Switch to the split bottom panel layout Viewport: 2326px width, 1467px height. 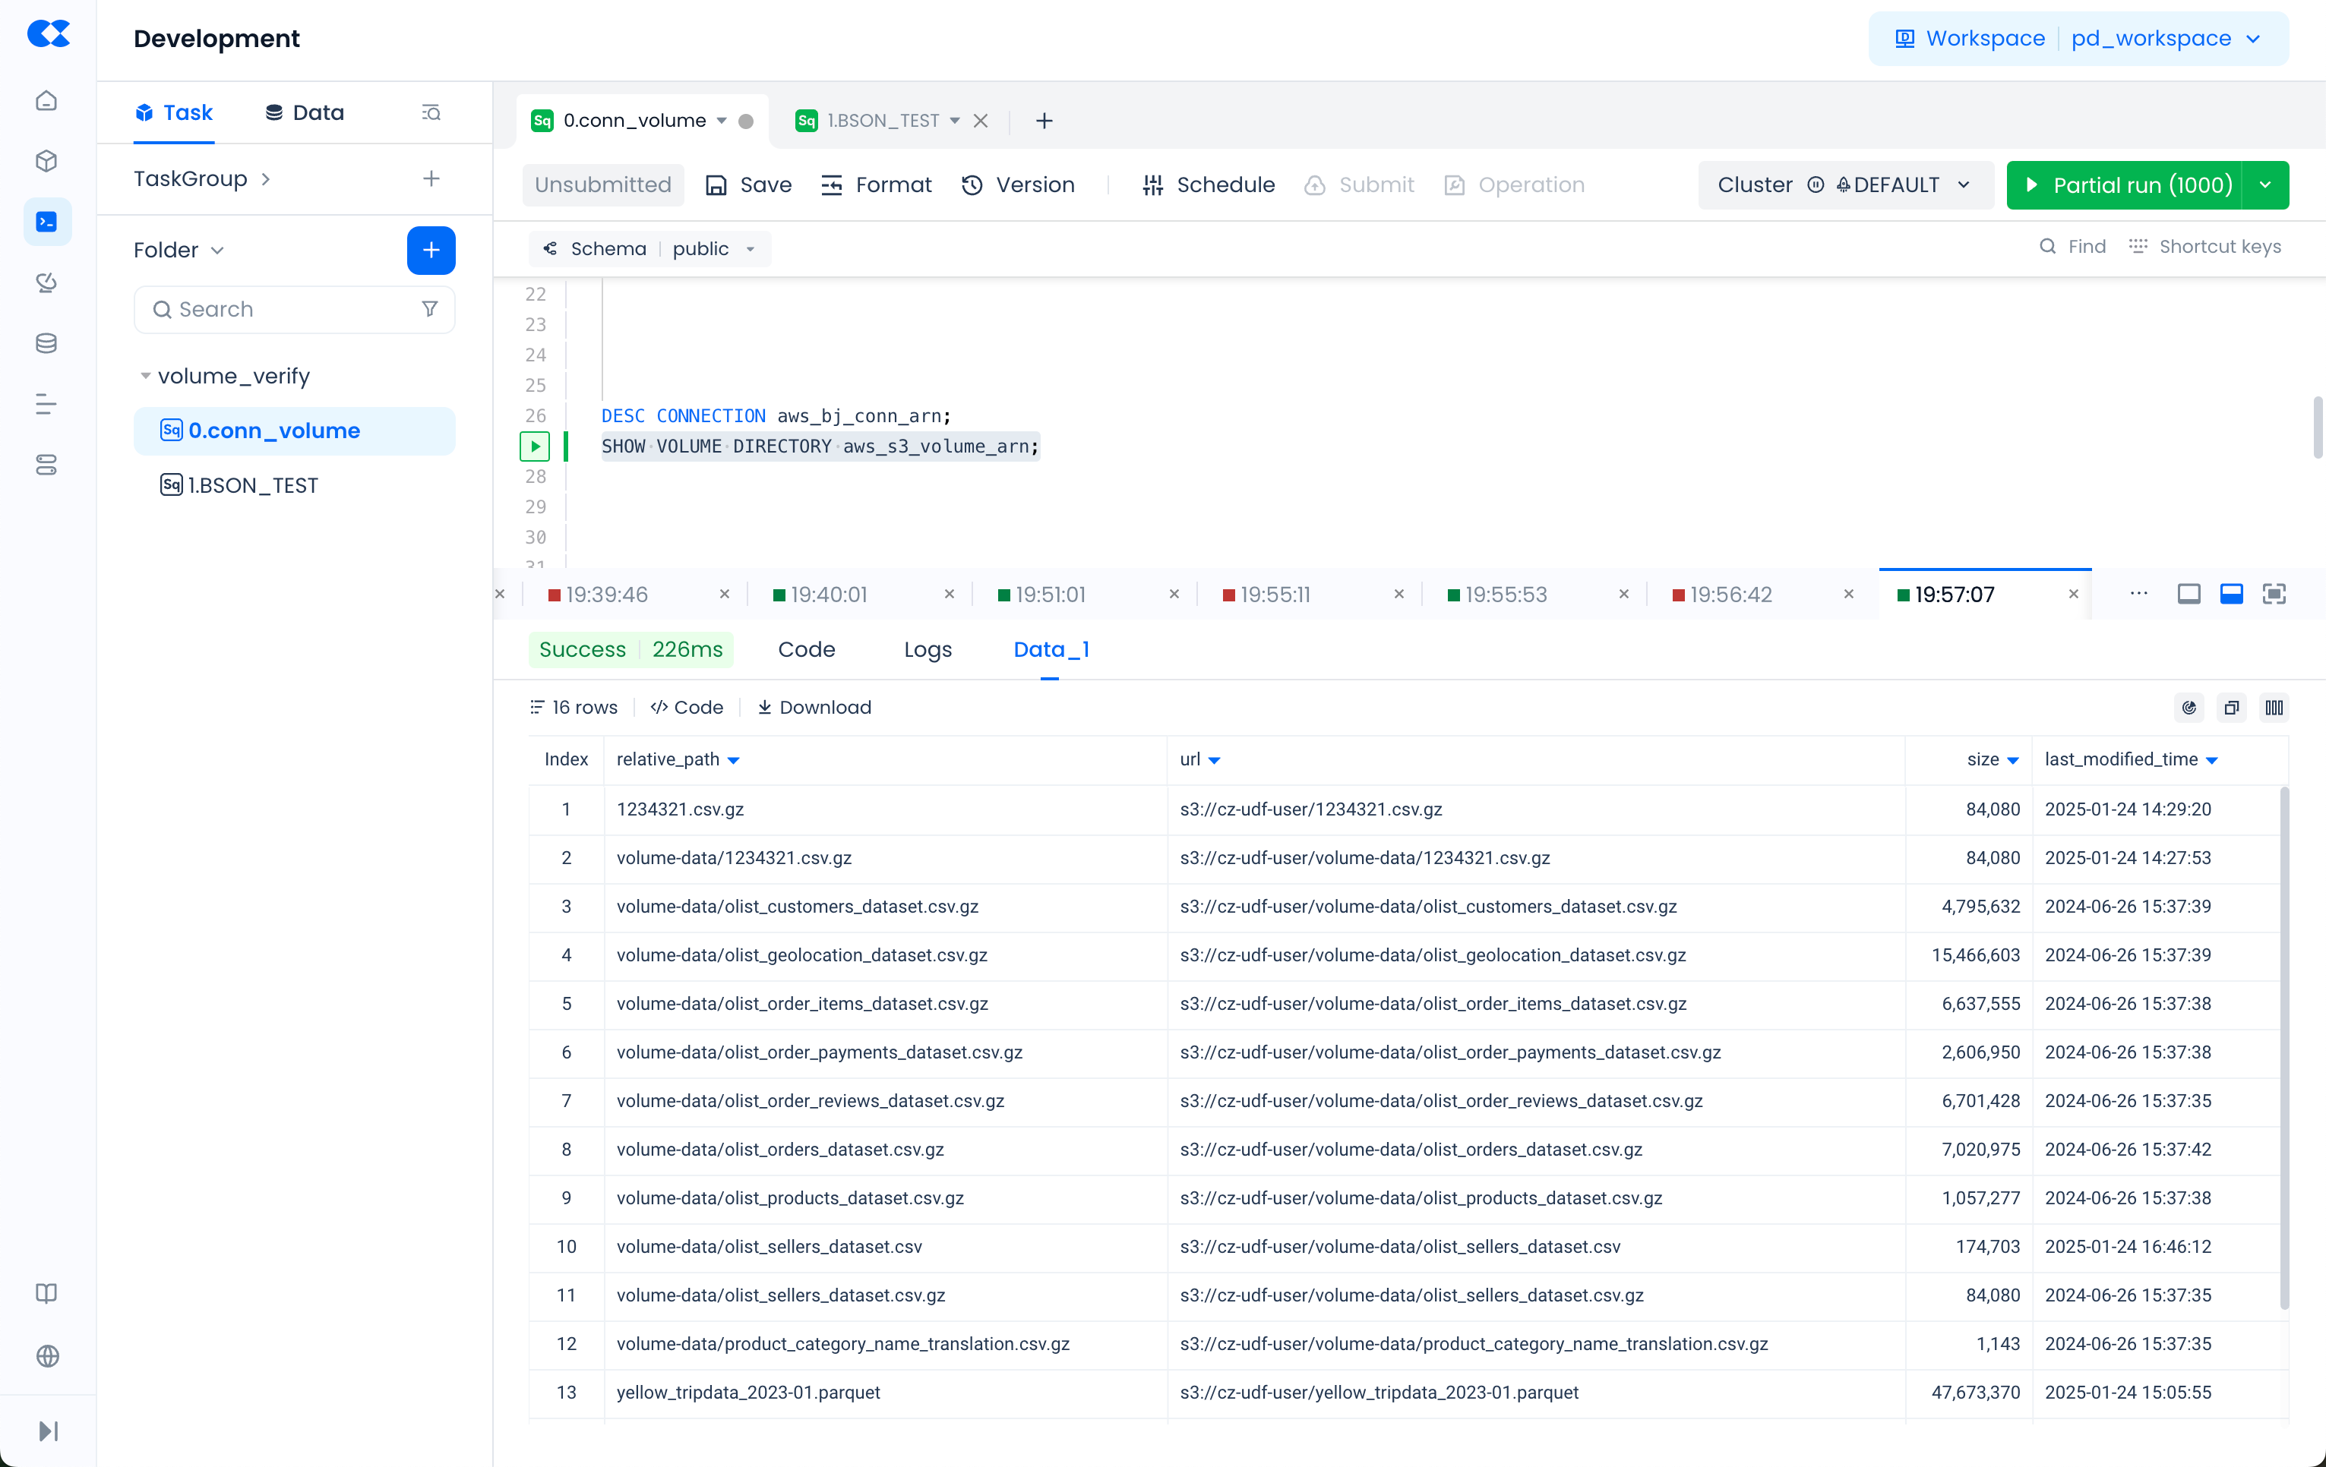pyautogui.click(x=2231, y=594)
